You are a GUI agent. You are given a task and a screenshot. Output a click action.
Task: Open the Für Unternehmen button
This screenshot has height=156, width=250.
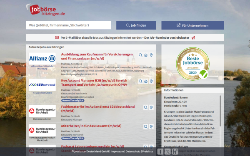[192, 25]
